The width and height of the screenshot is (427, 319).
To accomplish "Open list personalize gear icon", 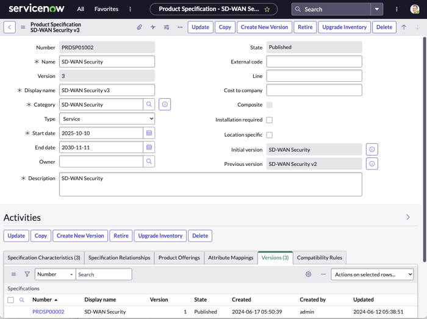I will pyautogui.click(x=308, y=274).
